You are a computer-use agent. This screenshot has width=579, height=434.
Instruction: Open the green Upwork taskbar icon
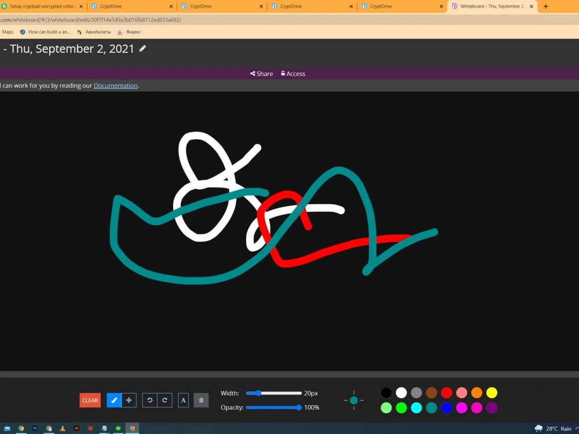pos(118,428)
